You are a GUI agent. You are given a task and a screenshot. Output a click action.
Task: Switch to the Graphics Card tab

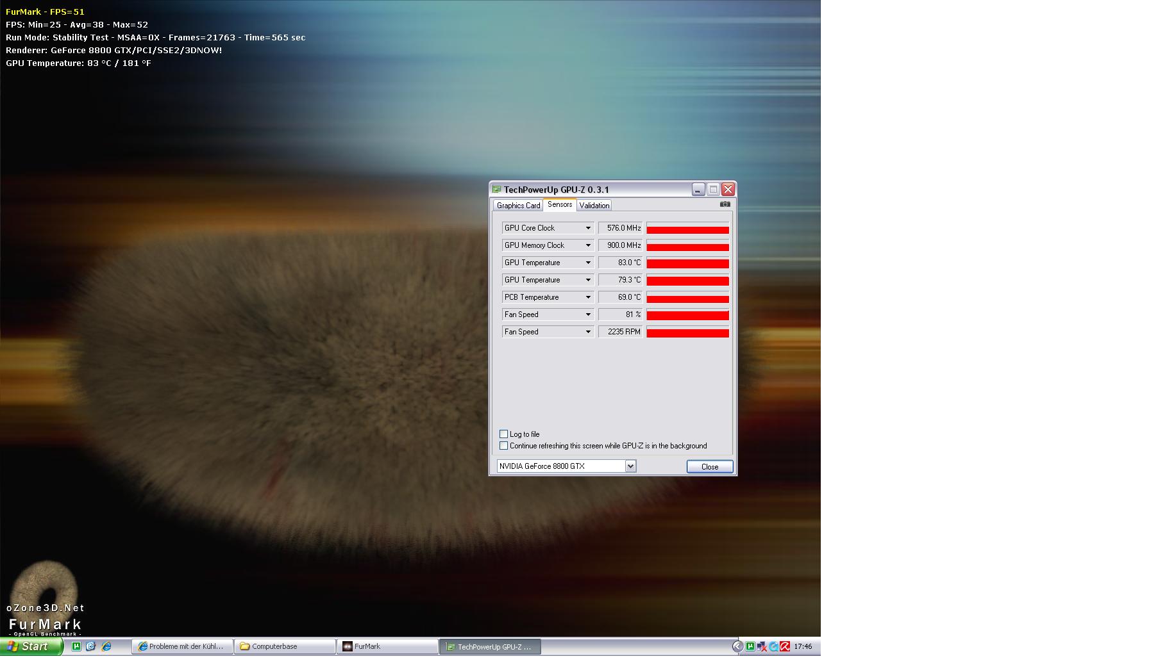click(518, 206)
